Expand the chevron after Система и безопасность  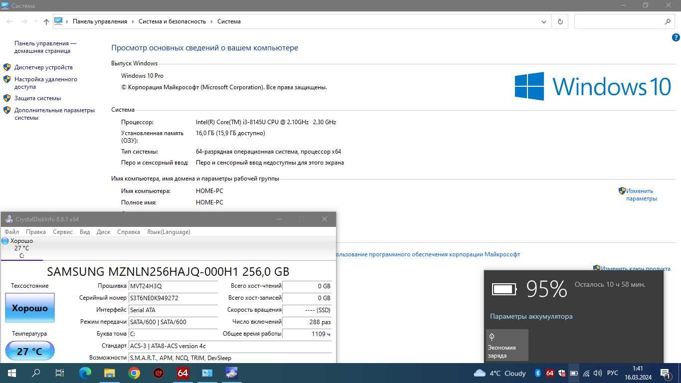pos(211,21)
